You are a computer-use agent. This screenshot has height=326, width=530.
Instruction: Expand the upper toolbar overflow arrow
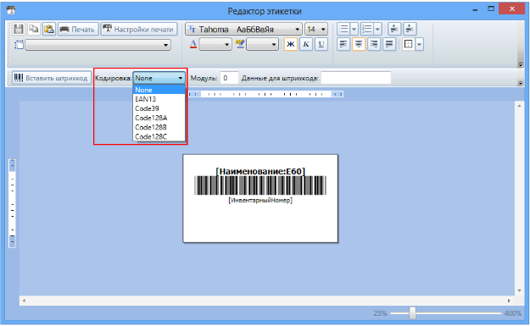click(521, 64)
